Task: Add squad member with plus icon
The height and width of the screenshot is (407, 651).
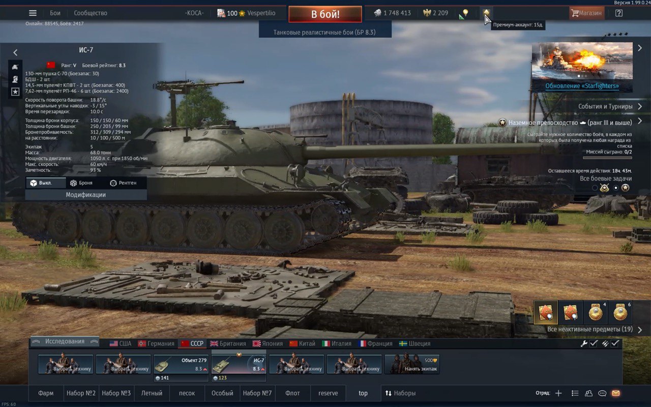Action: coord(558,393)
